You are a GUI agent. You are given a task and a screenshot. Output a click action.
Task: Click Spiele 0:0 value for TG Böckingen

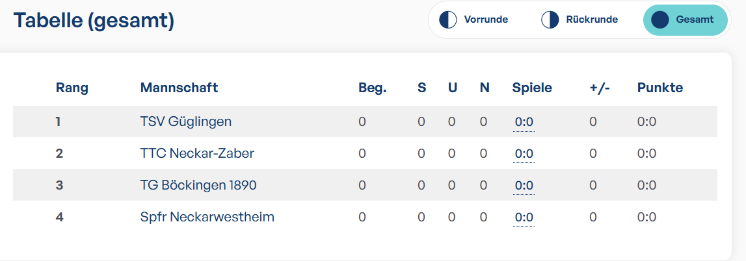(524, 186)
